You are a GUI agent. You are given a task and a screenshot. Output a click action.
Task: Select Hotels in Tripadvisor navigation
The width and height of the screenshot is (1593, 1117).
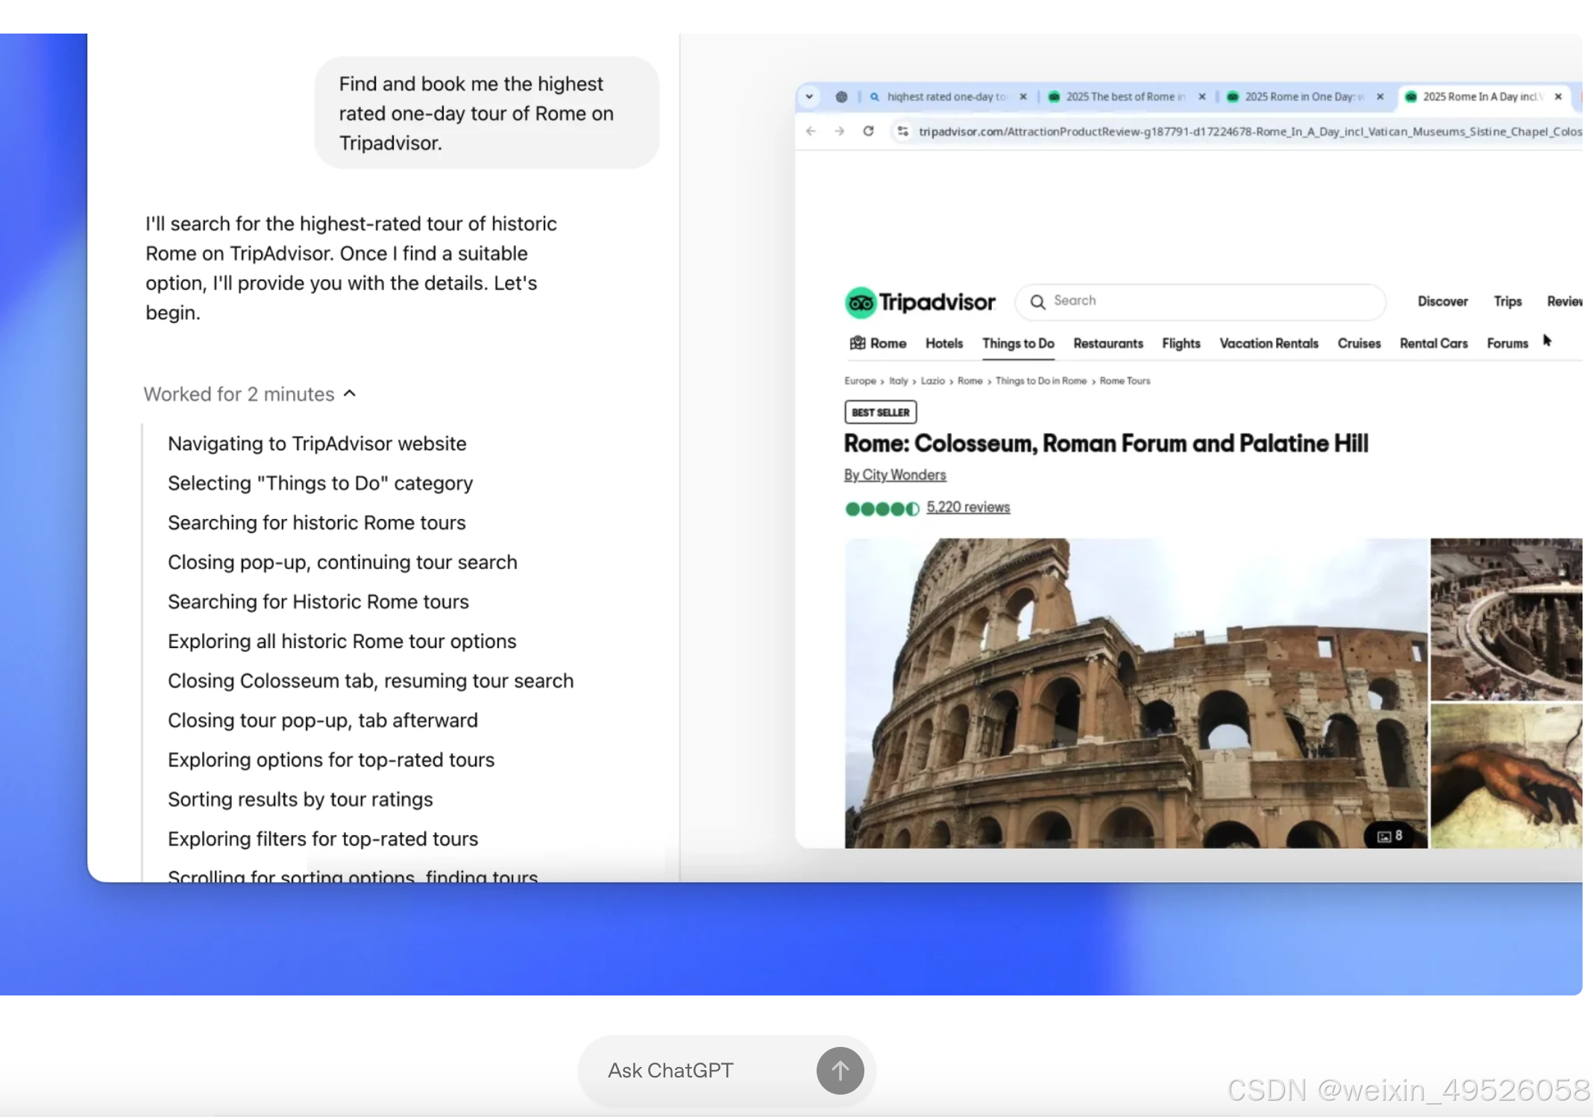943,344
